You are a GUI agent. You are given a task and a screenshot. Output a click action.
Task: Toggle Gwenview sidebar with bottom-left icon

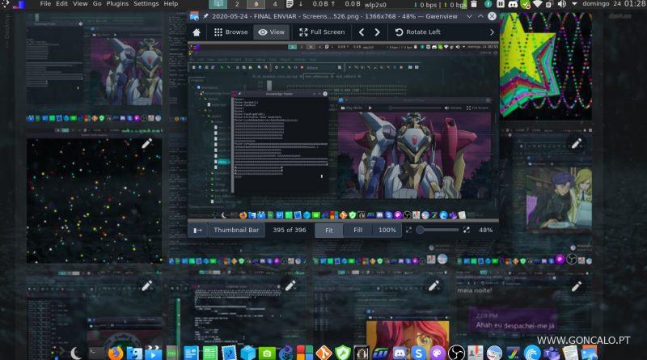(x=197, y=231)
